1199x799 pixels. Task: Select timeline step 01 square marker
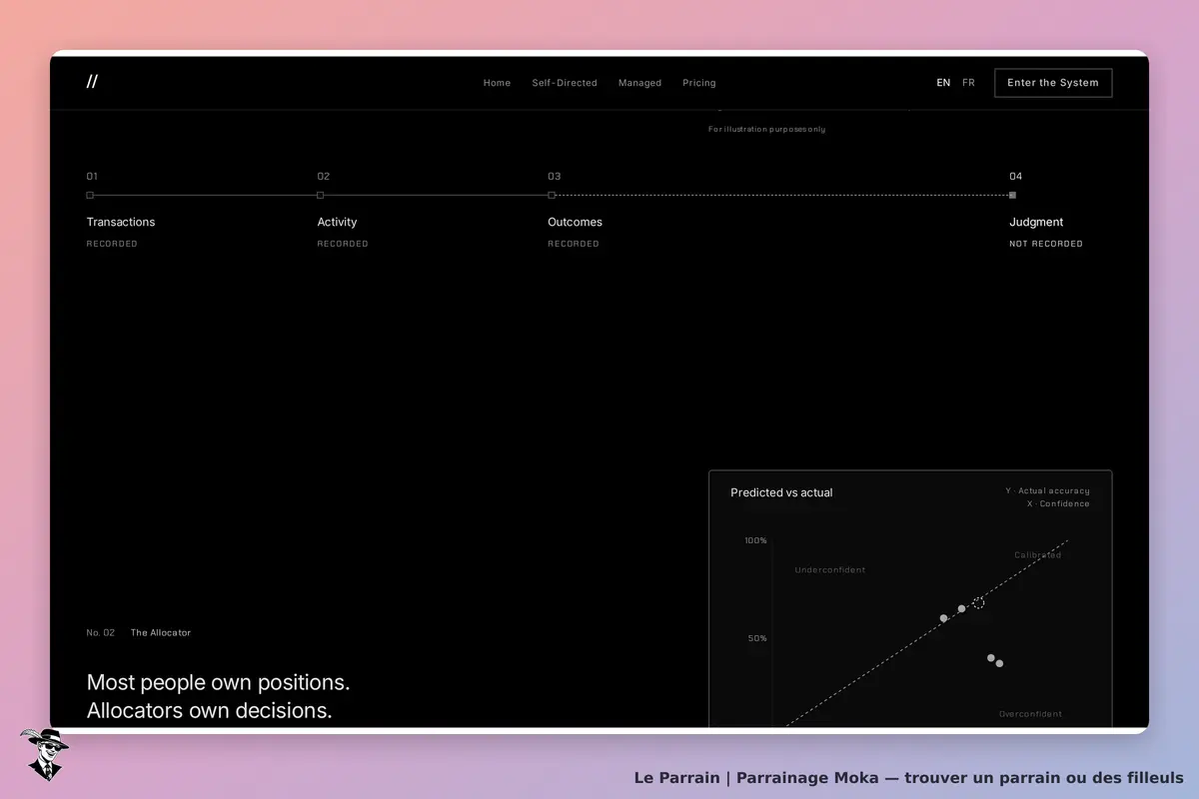coord(90,195)
